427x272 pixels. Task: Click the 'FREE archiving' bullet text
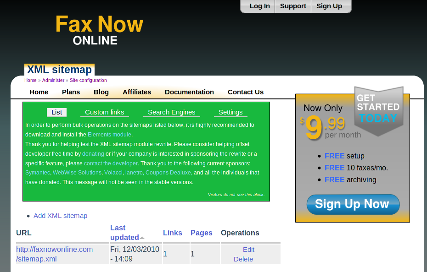click(x=350, y=180)
